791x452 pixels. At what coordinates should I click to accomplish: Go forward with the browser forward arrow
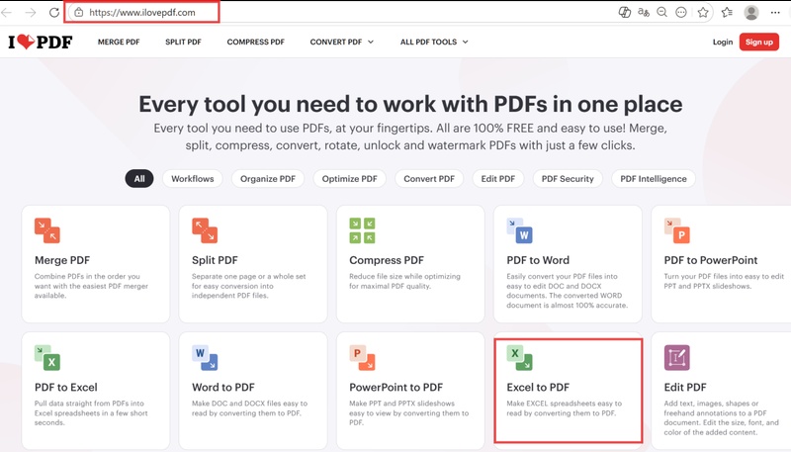click(31, 12)
